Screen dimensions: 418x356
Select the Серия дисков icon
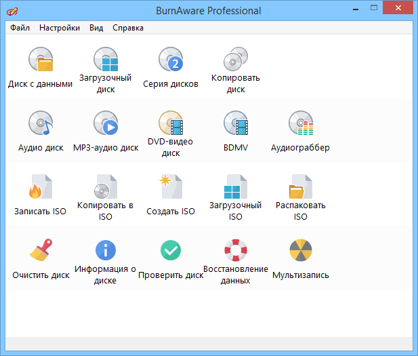[x=171, y=61]
